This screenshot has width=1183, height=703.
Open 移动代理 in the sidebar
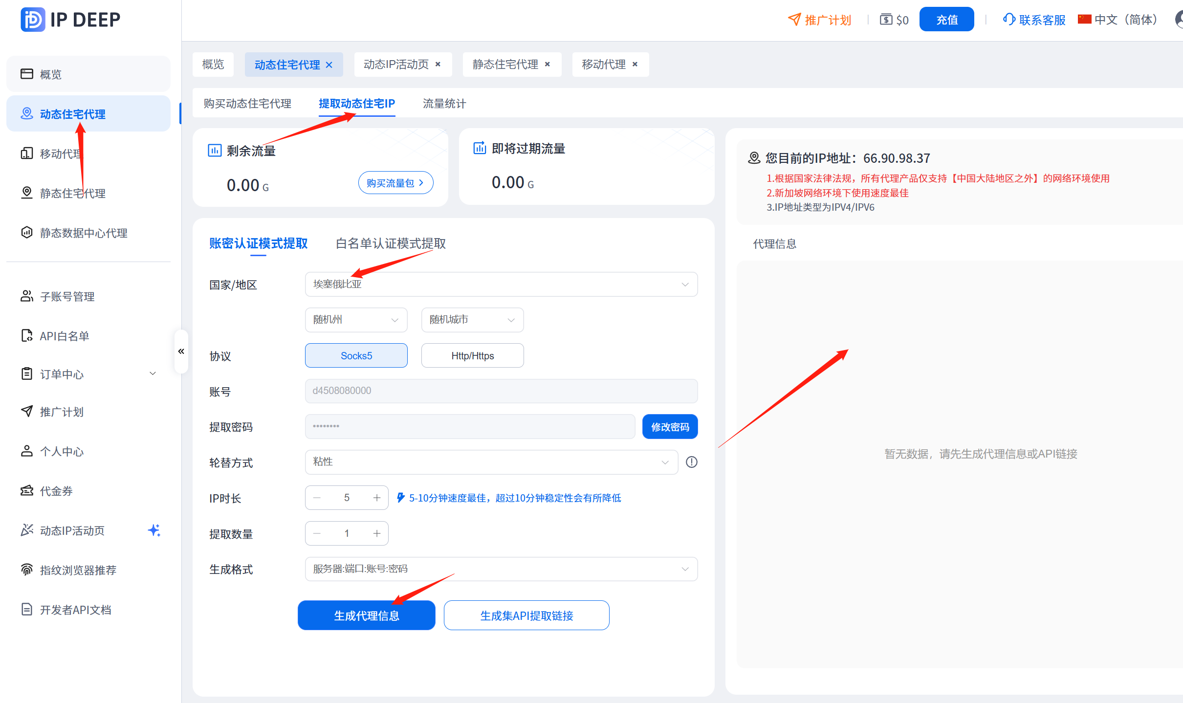point(88,154)
